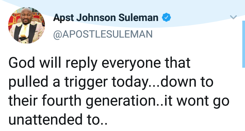Click the white checkmark inside verified badge
Screen dimensions: 245x131
[x=166, y=17]
